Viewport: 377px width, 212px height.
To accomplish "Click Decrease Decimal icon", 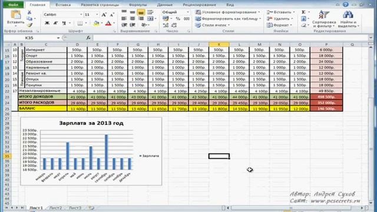I will (x=174, y=25).
